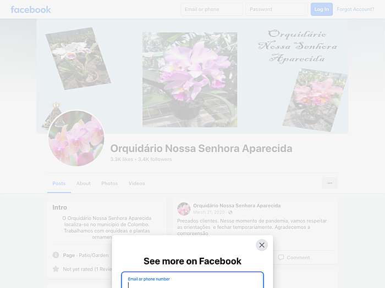Click the Log In button

click(x=322, y=9)
